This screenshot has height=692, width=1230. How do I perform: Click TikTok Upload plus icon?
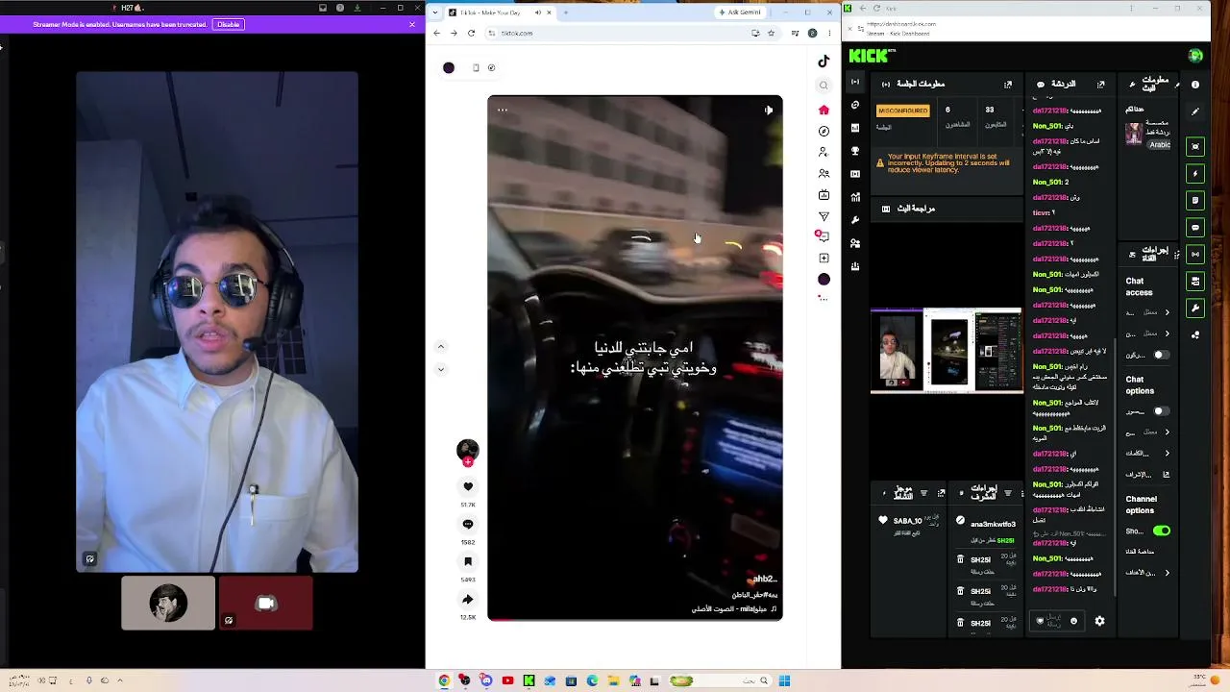[824, 258]
